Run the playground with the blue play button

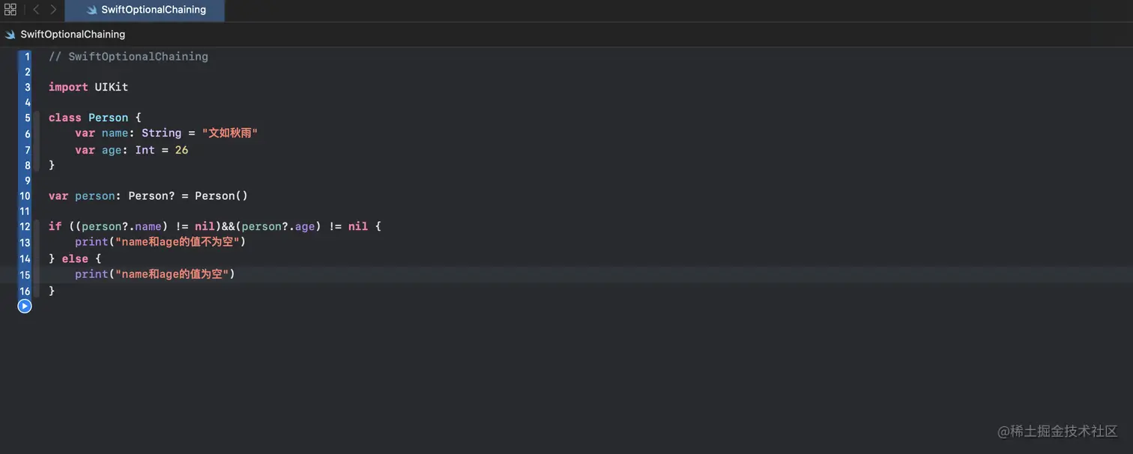pos(25,306)
